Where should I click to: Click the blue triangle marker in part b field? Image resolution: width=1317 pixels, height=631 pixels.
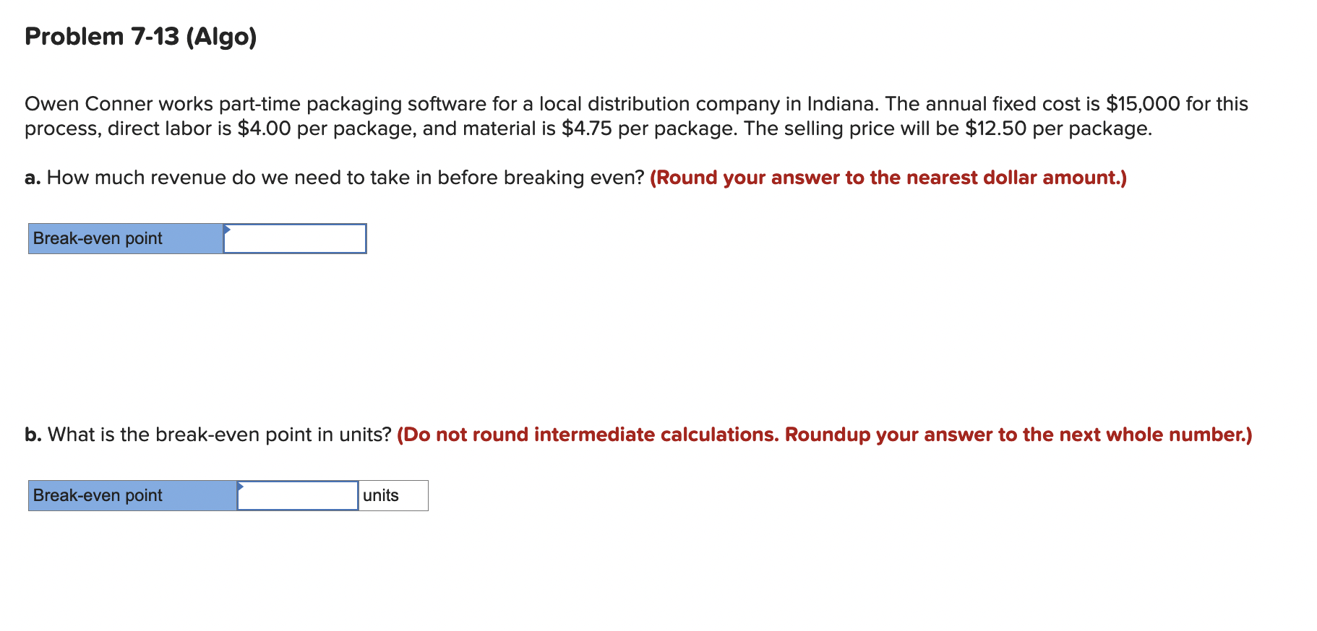point(241,487)
